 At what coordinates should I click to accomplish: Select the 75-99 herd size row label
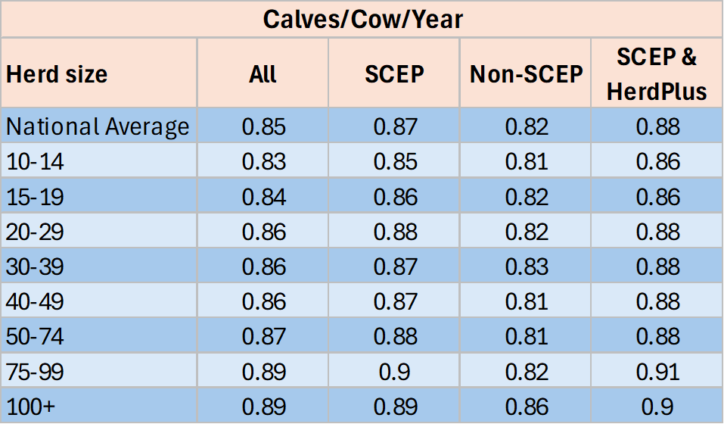pos(36,372)
